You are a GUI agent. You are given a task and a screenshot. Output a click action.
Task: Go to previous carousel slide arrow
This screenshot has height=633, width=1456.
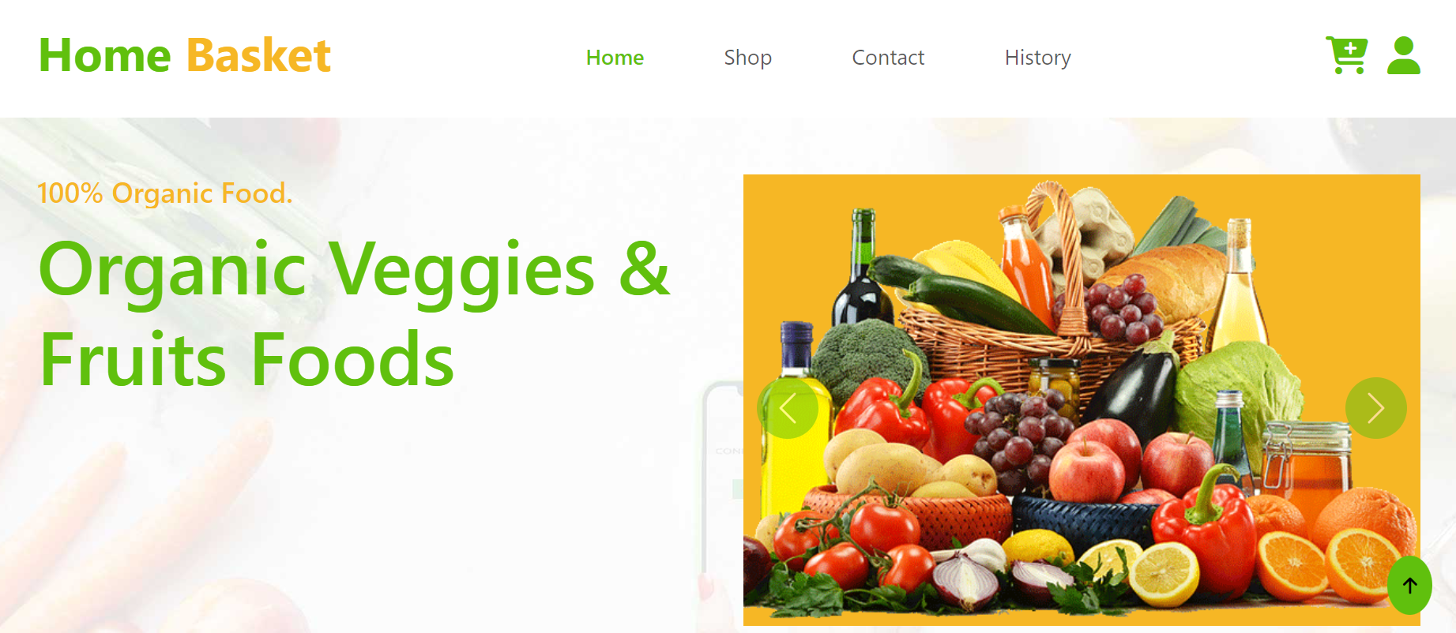[788, 408]
